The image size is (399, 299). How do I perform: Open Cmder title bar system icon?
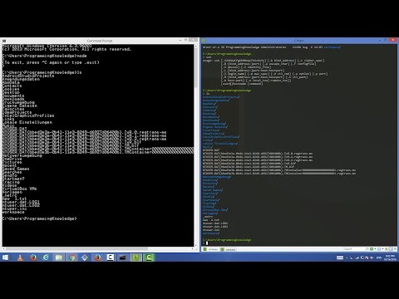204,41
